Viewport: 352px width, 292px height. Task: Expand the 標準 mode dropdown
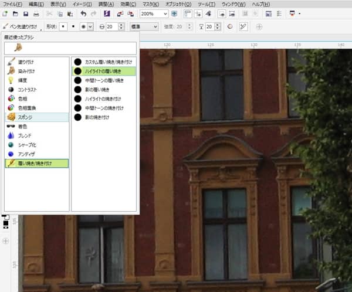click(155, 26)
